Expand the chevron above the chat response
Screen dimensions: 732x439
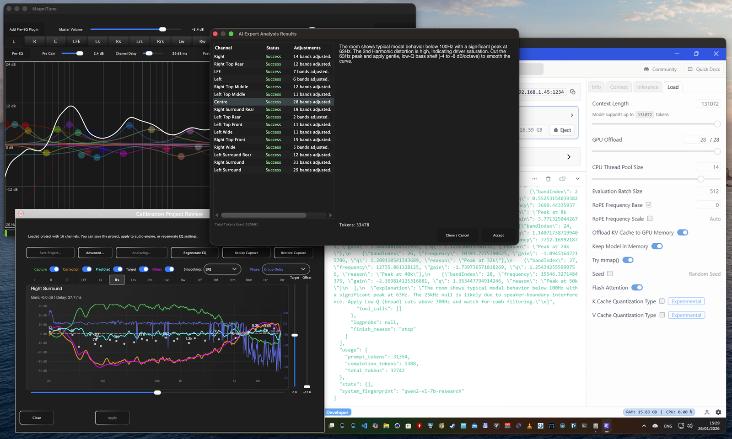pyautogui.click(x=577, y=179)
